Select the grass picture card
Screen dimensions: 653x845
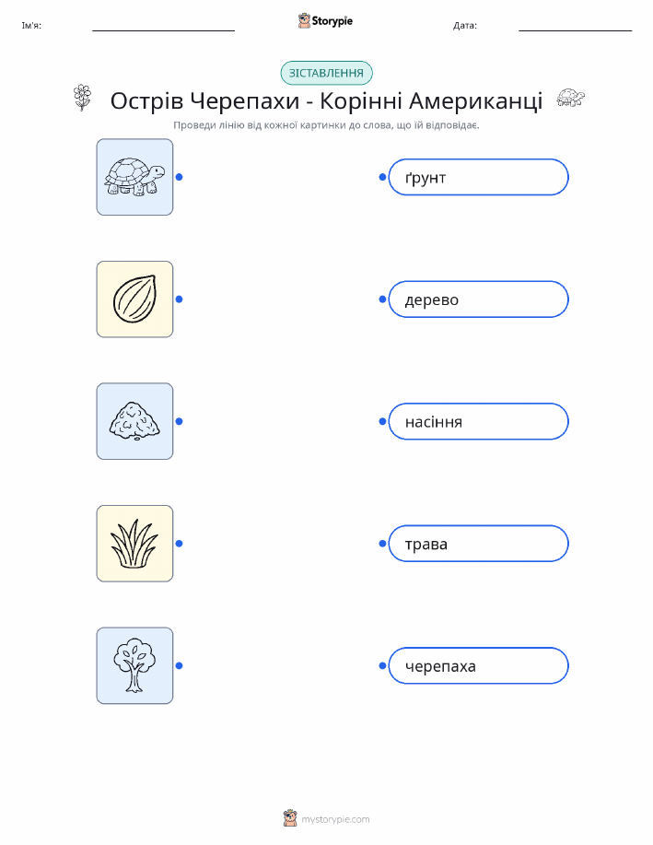pos(134,544)
